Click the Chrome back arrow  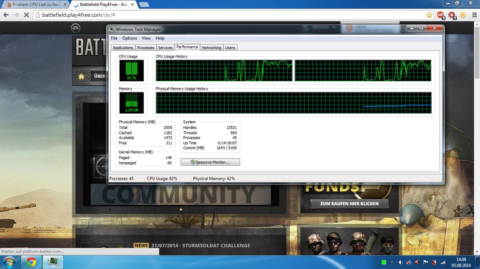click(6, 15)
